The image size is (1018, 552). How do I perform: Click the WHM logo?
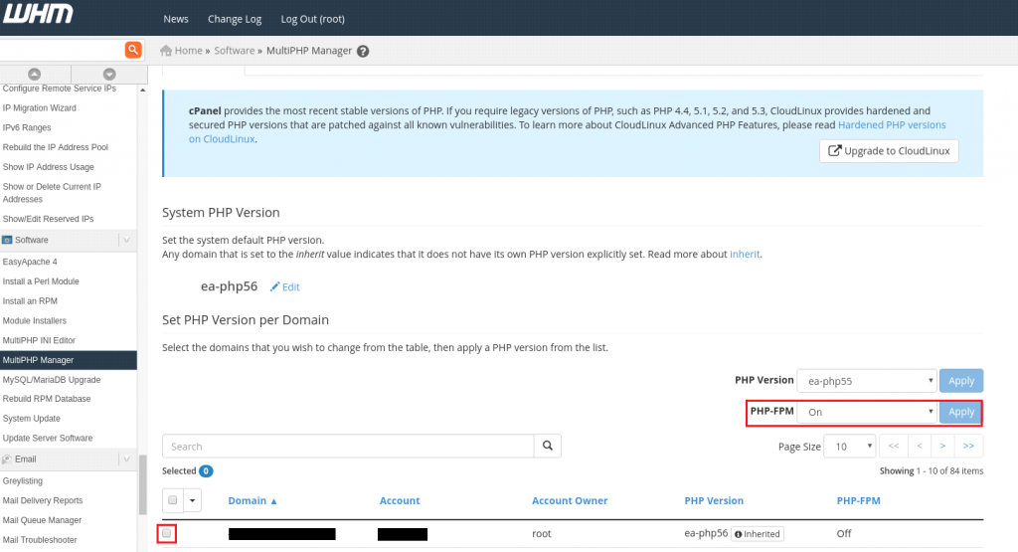point(38,14)
